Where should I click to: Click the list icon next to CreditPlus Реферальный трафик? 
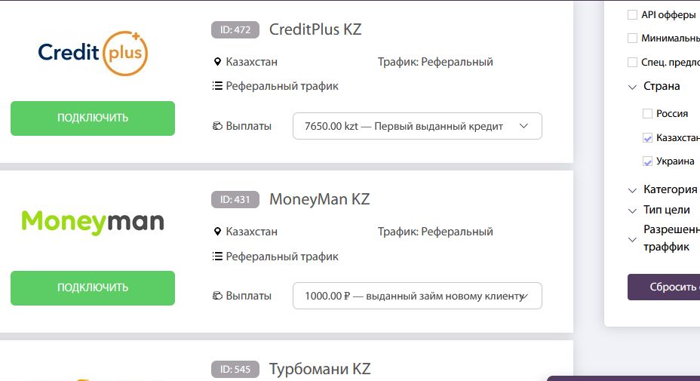click(218, 86)
